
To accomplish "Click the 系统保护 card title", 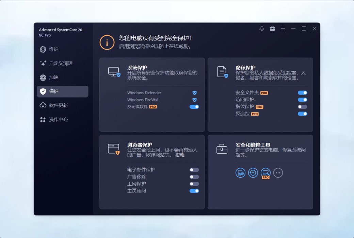I will pyautogui.click(x=137, y=67).
